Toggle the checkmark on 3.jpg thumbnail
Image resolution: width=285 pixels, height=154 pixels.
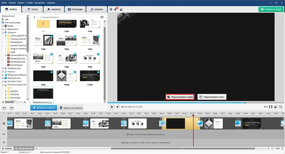click(x=52, y=37)
